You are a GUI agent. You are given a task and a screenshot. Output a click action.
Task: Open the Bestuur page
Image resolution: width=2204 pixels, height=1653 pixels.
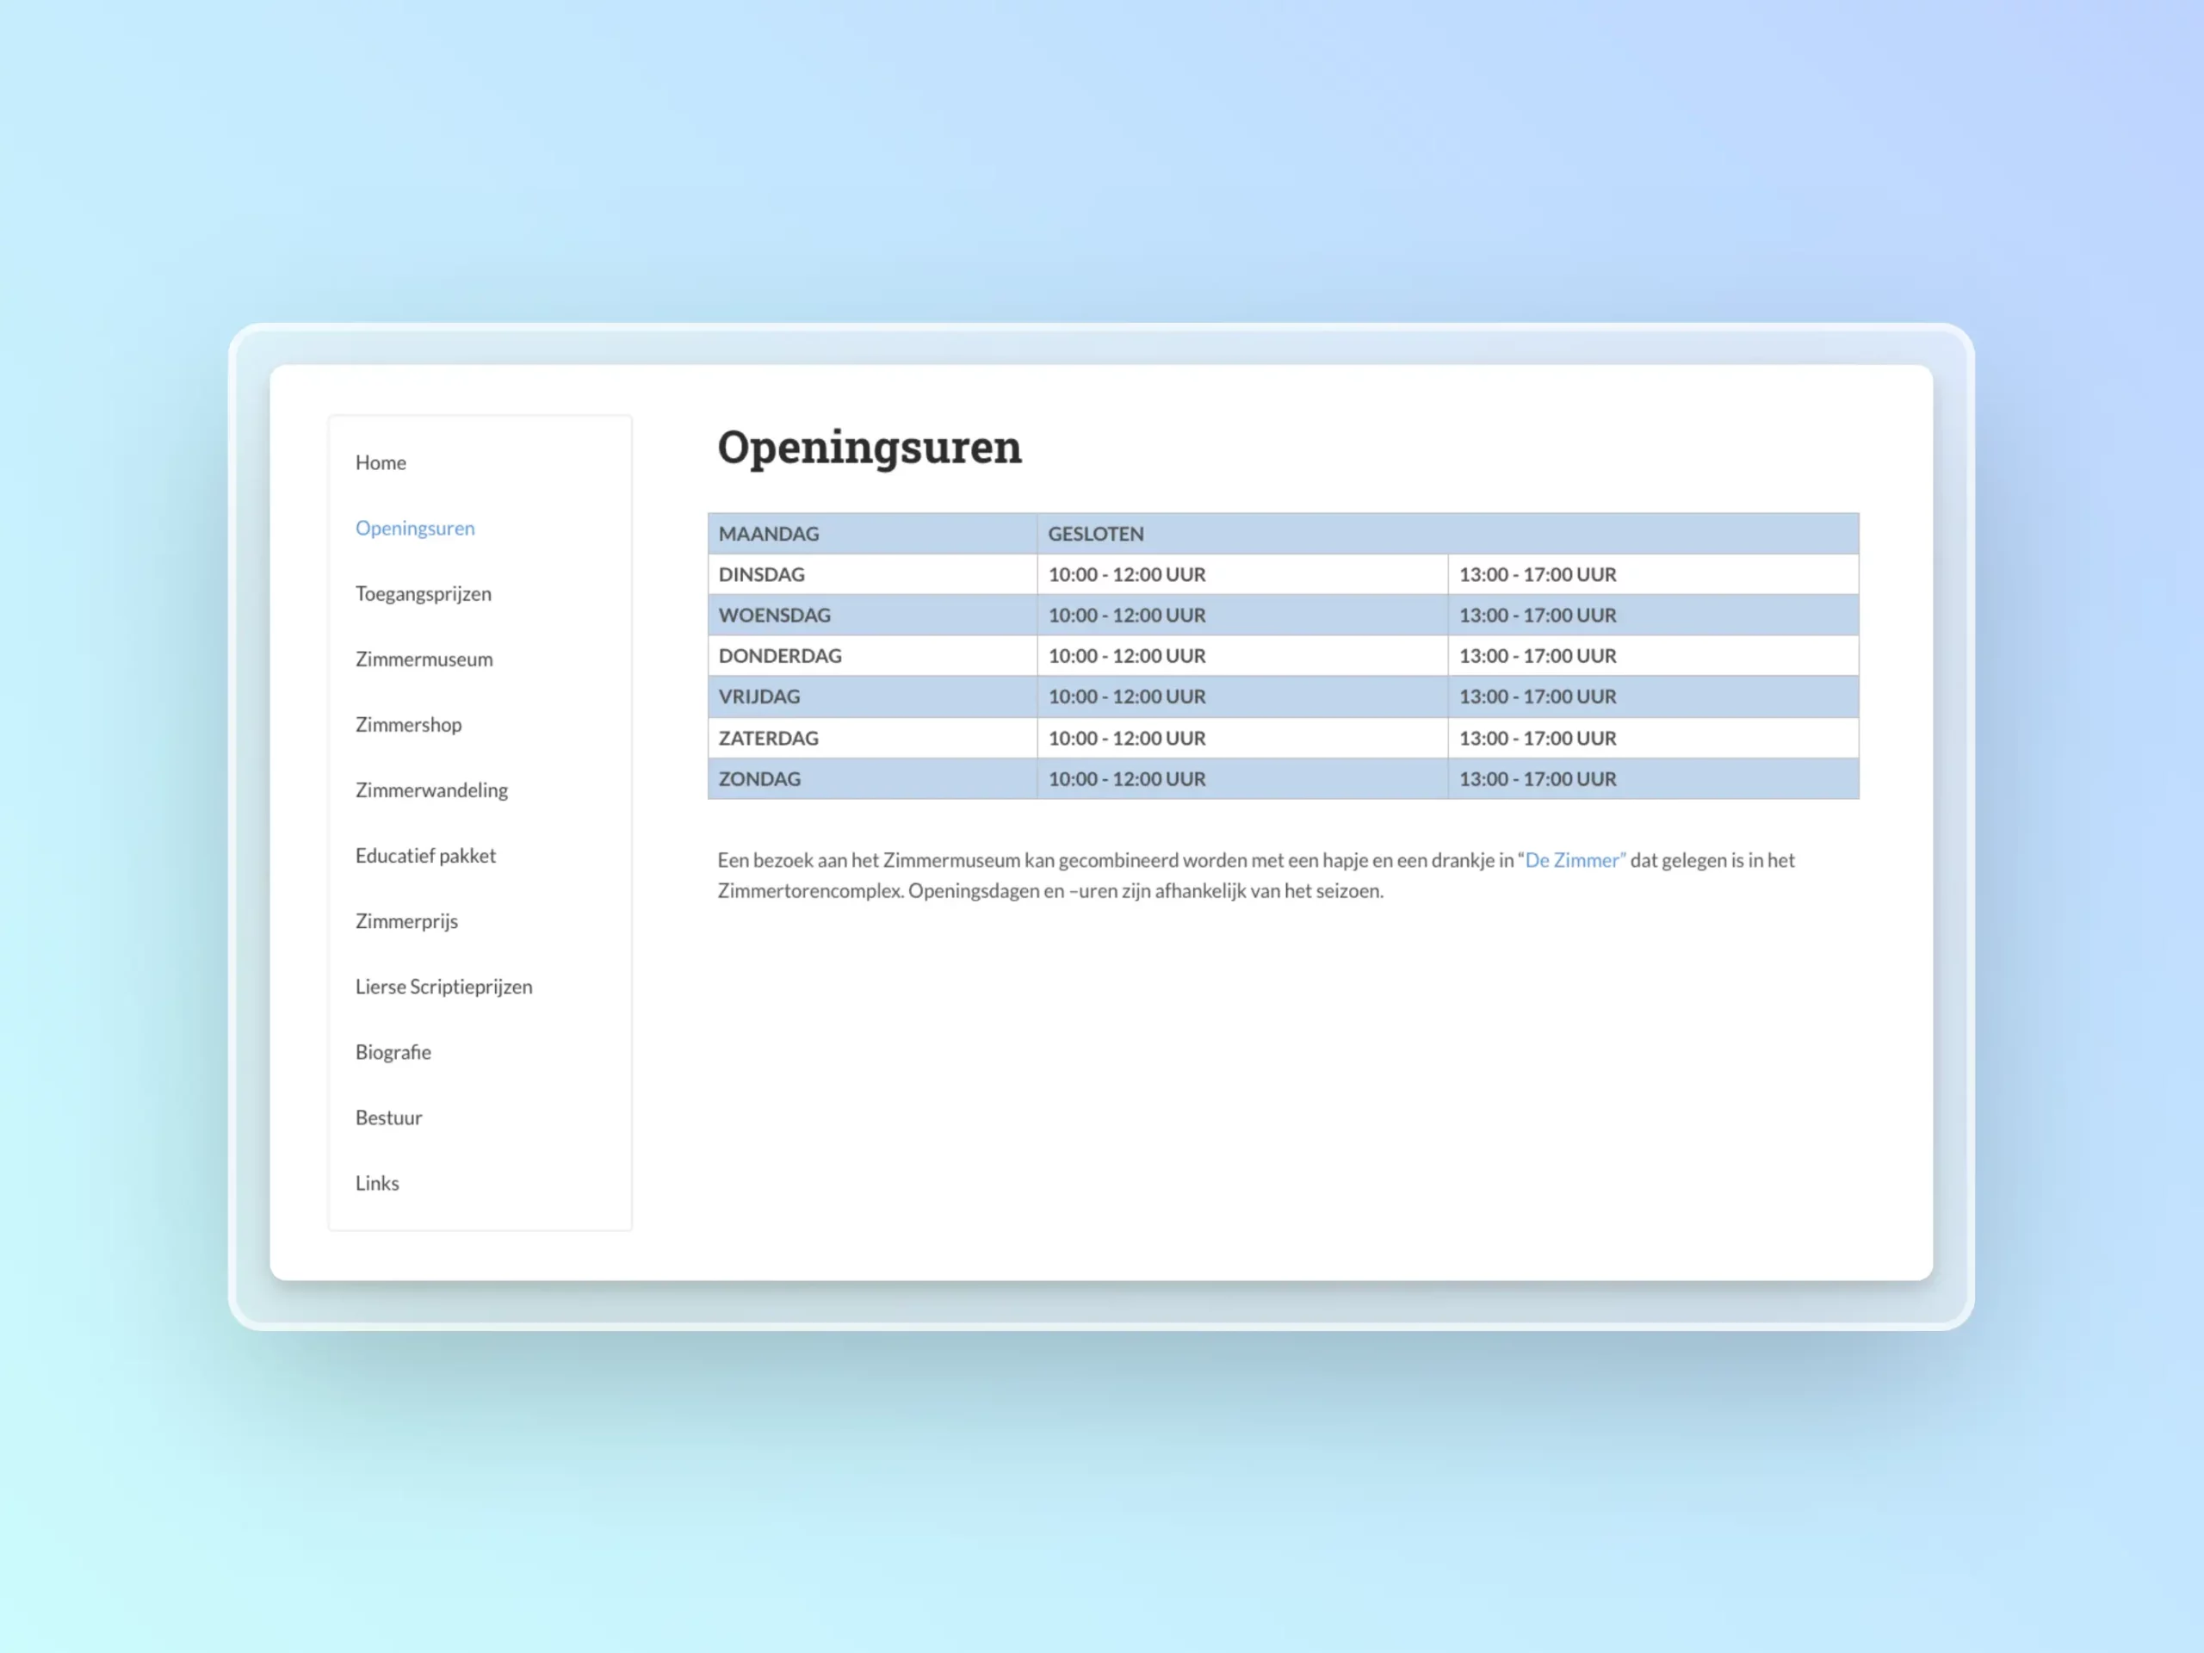coord(387,1118)
